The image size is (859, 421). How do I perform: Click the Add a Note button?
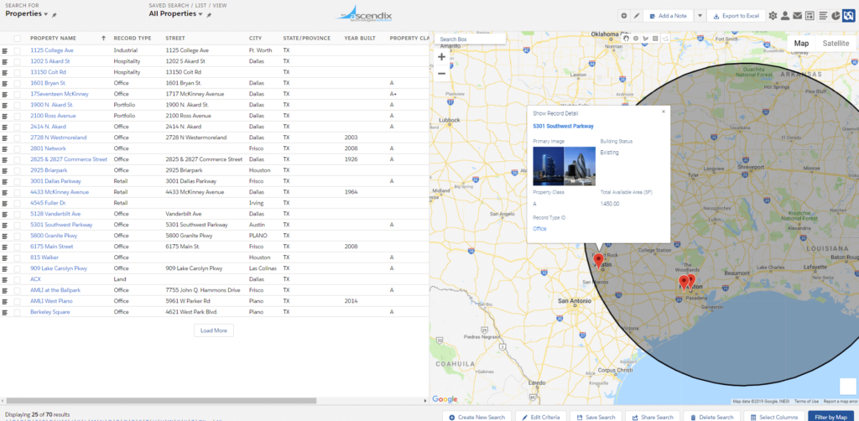tap(669, 16)
